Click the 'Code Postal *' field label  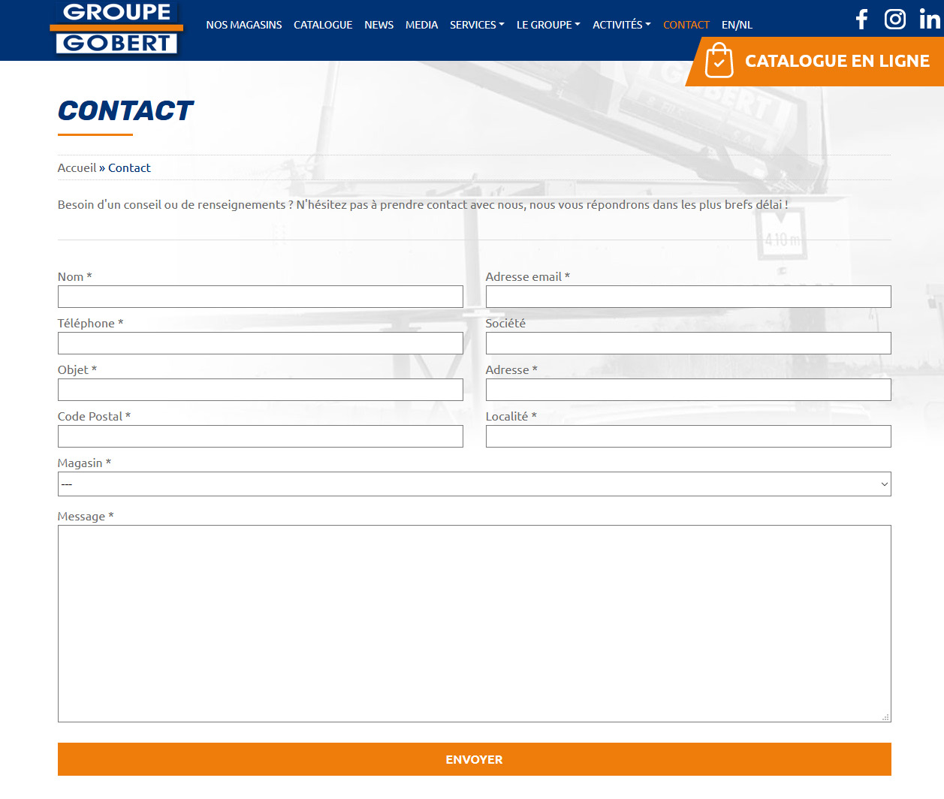point(94,416)
